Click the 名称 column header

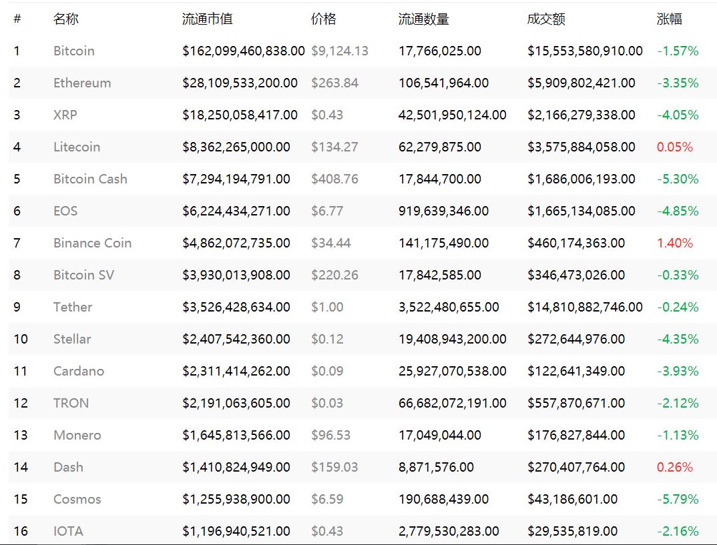[66, 19]
